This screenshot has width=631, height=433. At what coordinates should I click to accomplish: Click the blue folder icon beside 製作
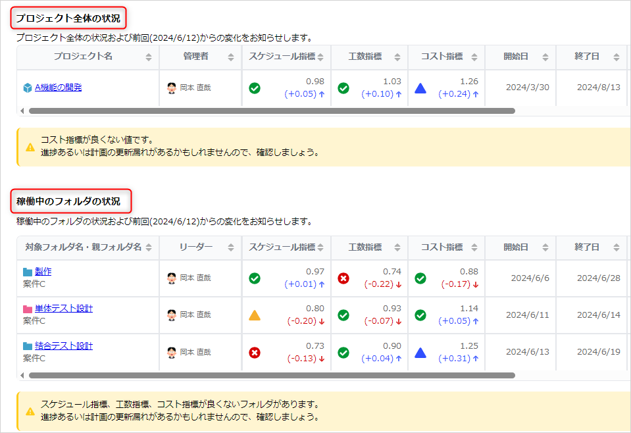click(28, 272)
